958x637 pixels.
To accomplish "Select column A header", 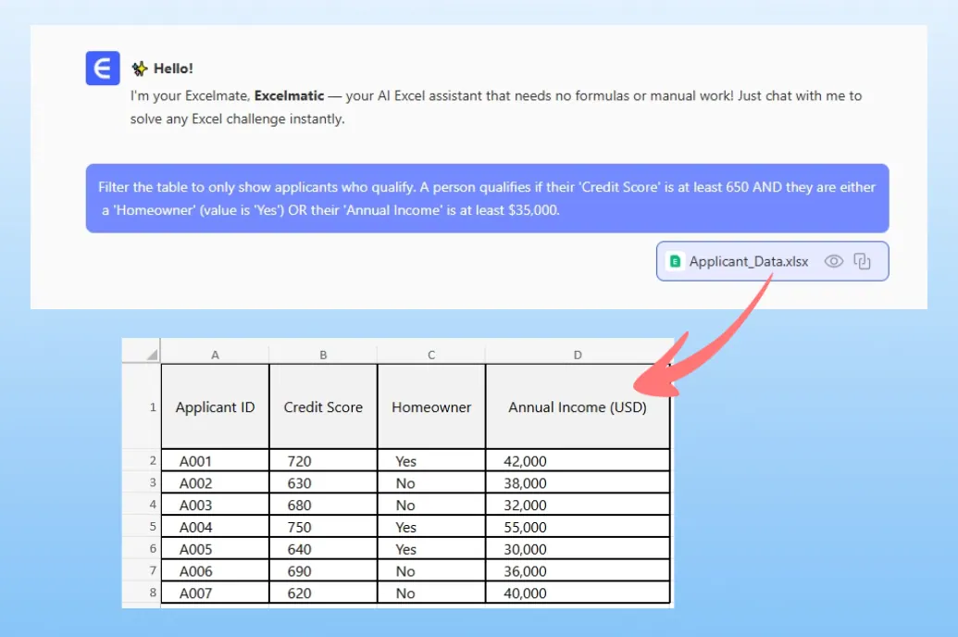I will tap(215, 354).
